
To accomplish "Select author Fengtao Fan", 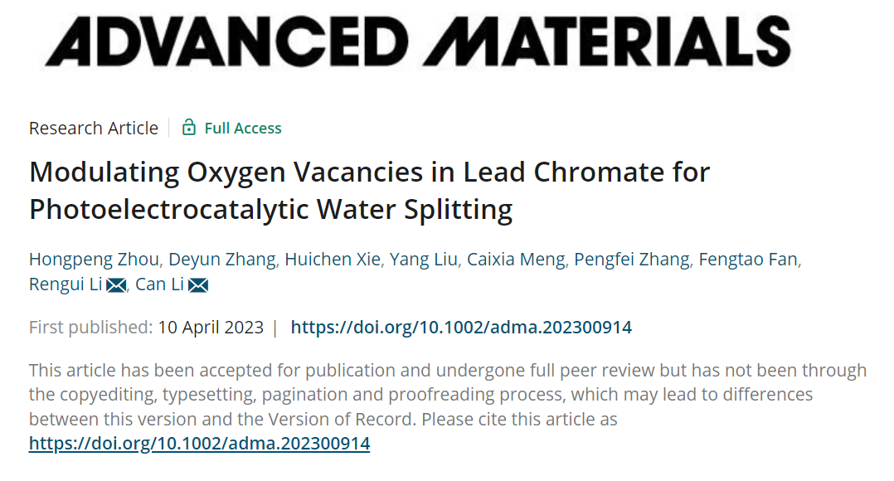I will coord(748,260).
